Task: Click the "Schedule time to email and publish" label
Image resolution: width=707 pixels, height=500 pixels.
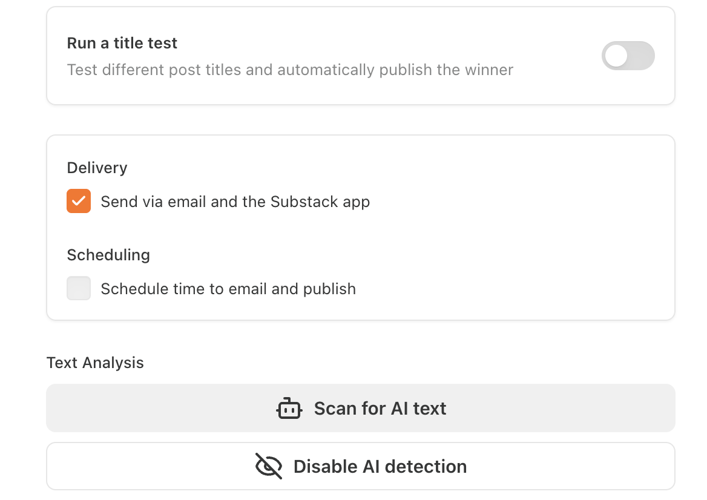Action: pyautogui.click(x=228, y=289)
